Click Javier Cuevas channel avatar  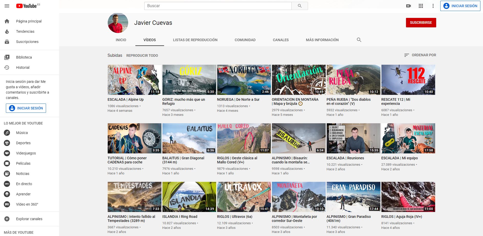(118, 23)
